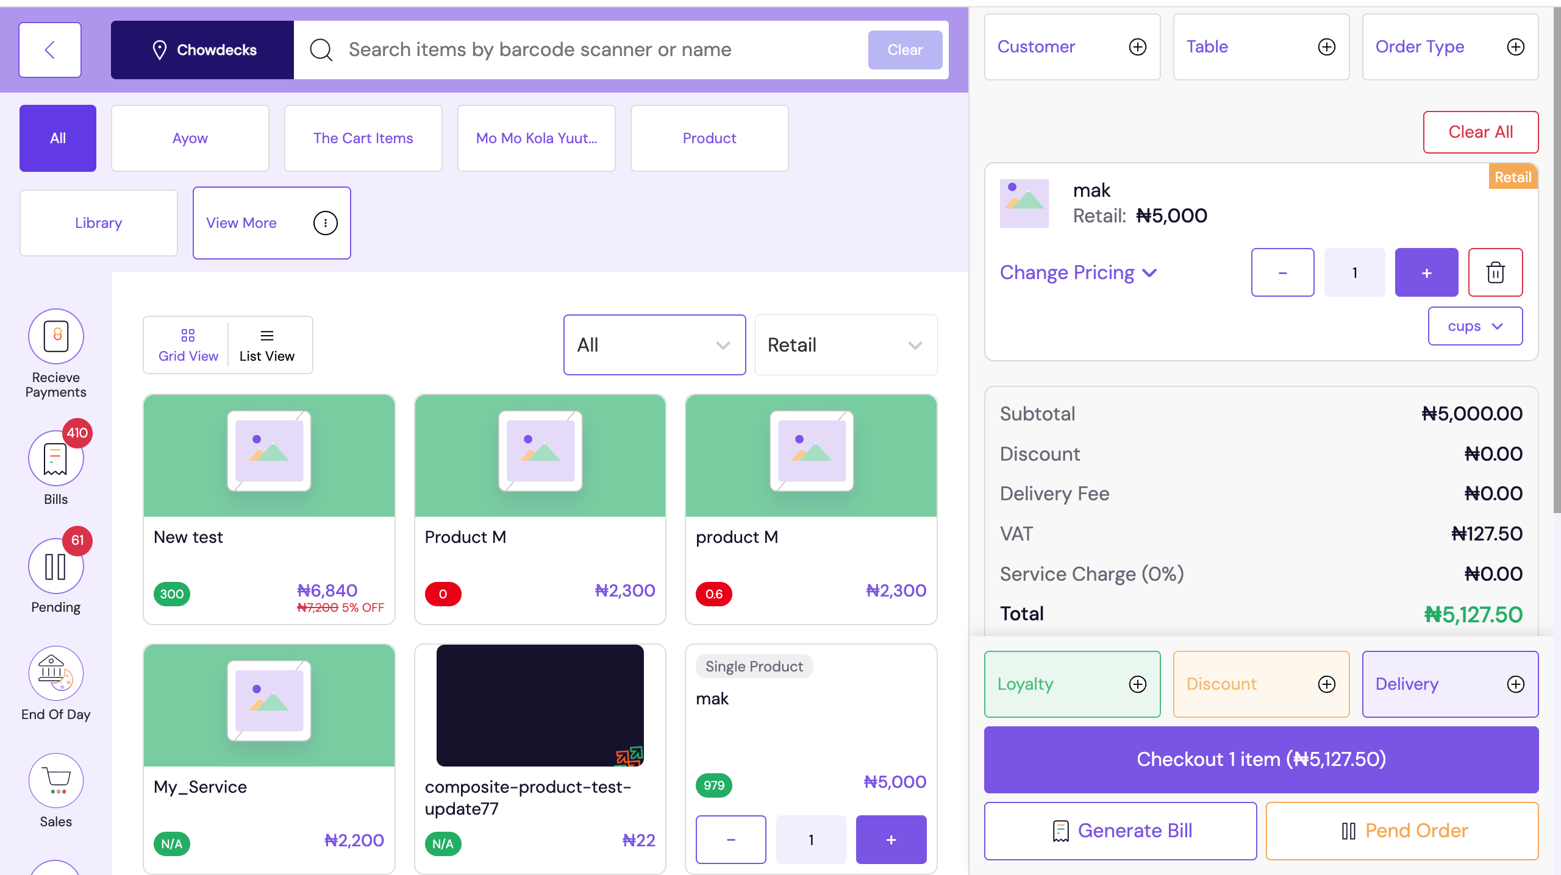This screenshot has height=875, width=1561.
Task: Click plus icon next to Customer
Action: coord(1137,47)
